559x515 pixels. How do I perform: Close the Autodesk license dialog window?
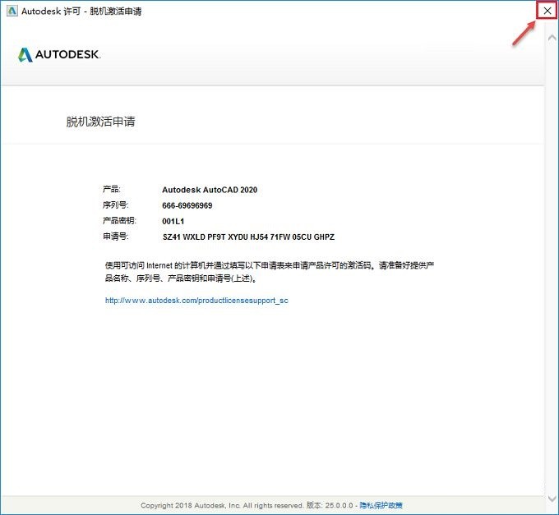(x=547, y=11)
